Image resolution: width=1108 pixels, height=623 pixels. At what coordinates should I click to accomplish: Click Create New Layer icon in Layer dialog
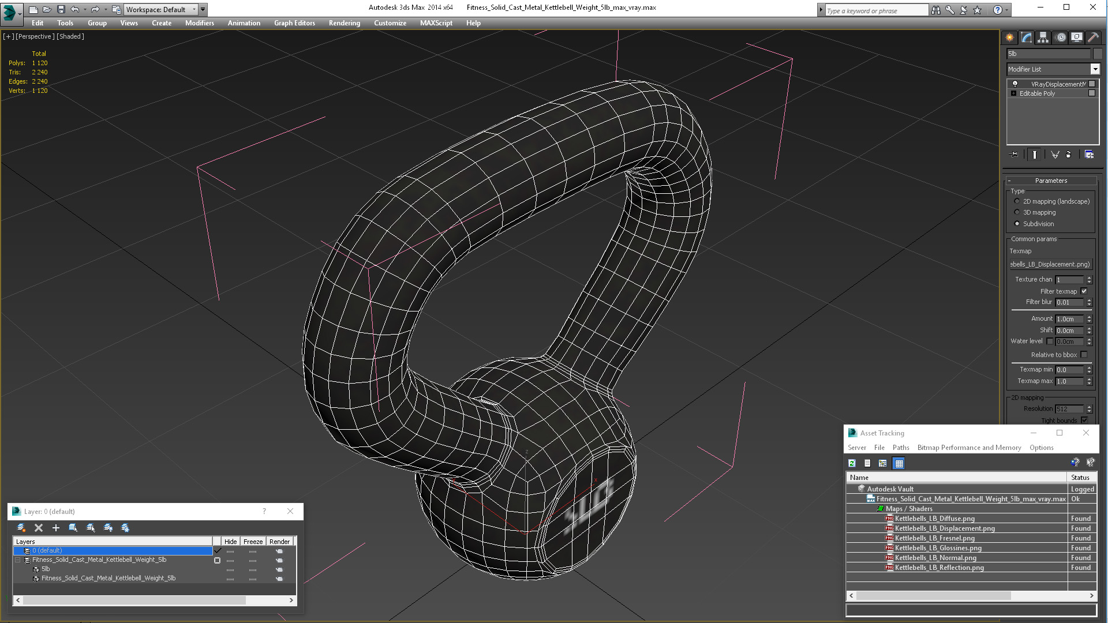tap(21, 528)
